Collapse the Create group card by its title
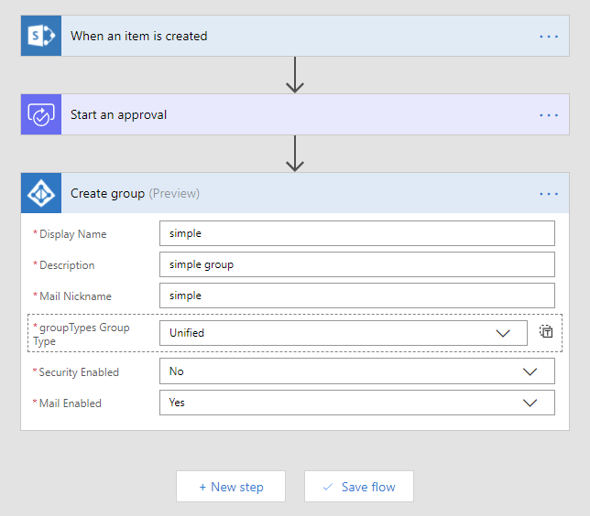The width and height of the screenshot is (590, 516). coord(107,194)
